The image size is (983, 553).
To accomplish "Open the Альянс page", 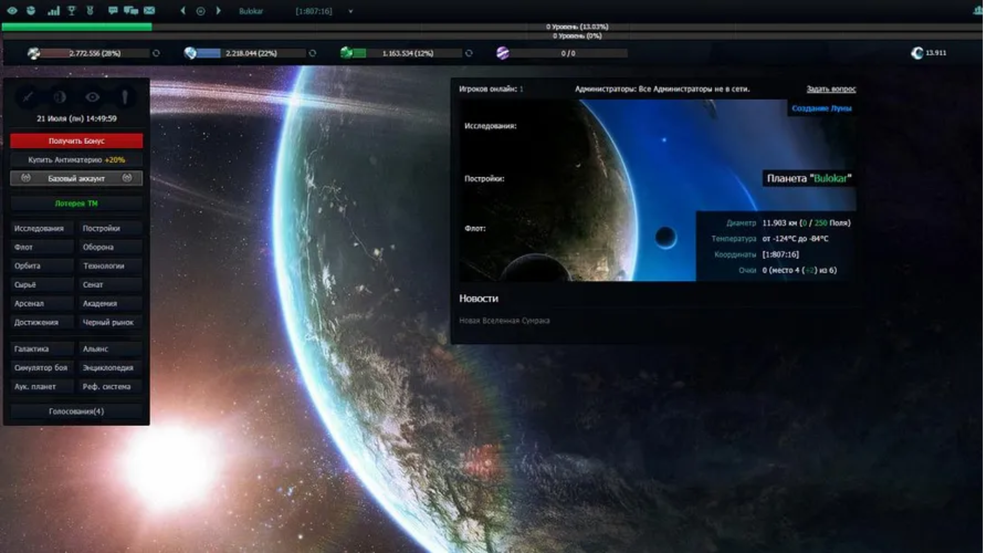I will pos(111,349).
